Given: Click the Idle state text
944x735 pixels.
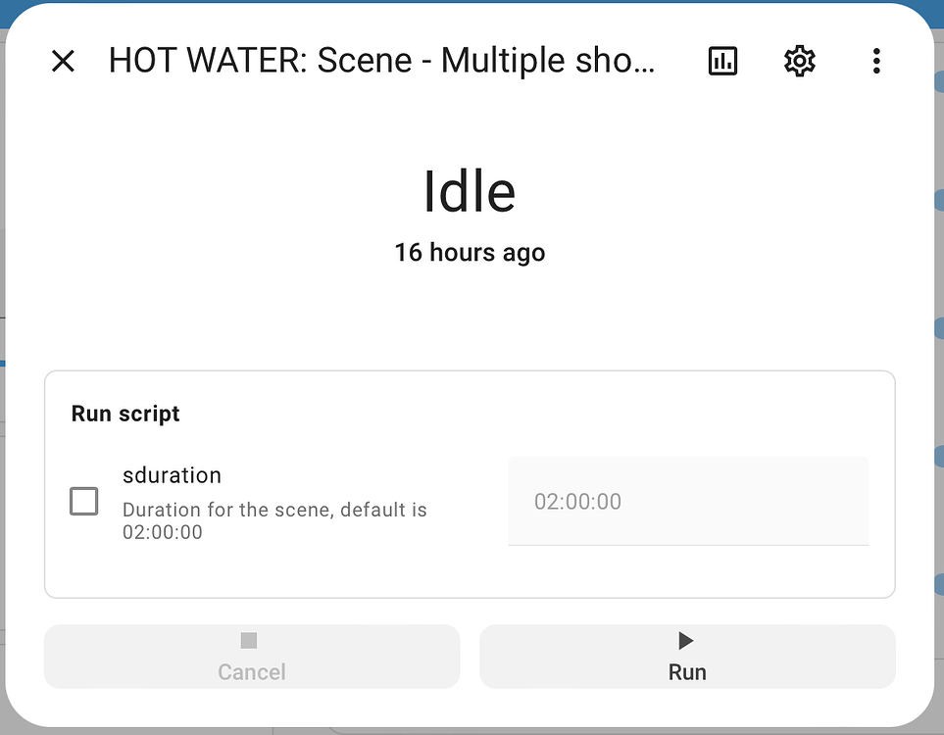Looking at the screenshot, I should coord(470,191).
